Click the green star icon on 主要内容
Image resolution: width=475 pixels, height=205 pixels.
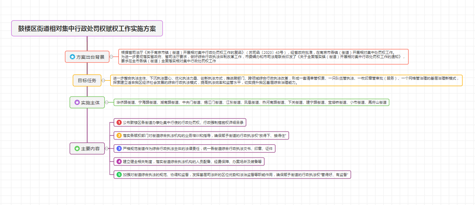[77, 149]
